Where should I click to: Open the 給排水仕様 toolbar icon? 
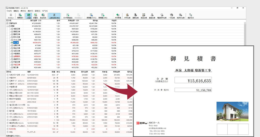(181, 15)
